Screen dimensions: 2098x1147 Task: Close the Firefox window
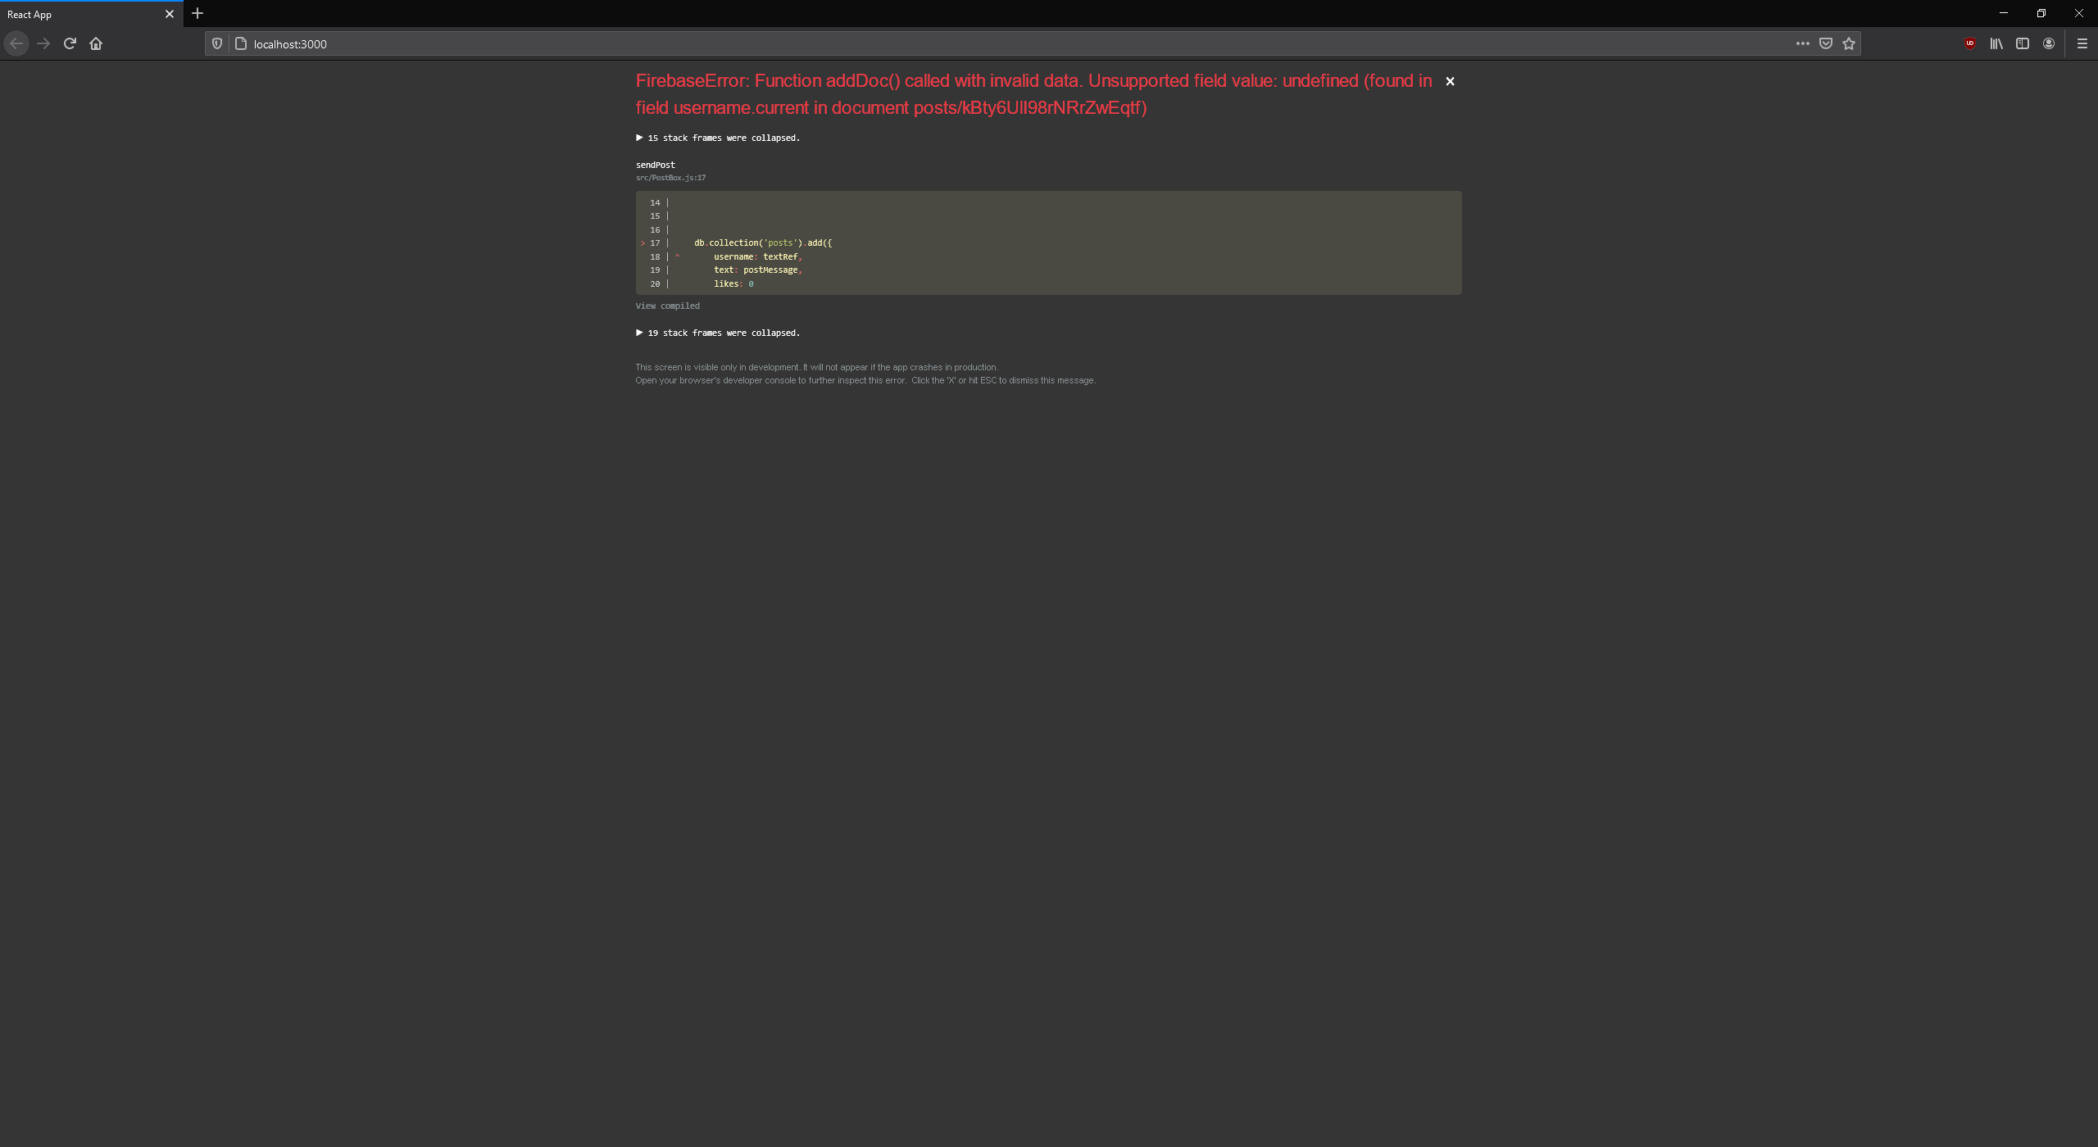(2079, 13)
